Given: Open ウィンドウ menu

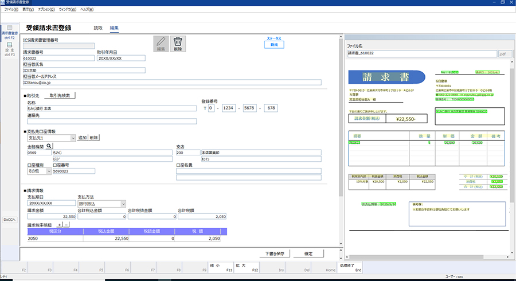Looking at the screenshot, I should [68, 9].
